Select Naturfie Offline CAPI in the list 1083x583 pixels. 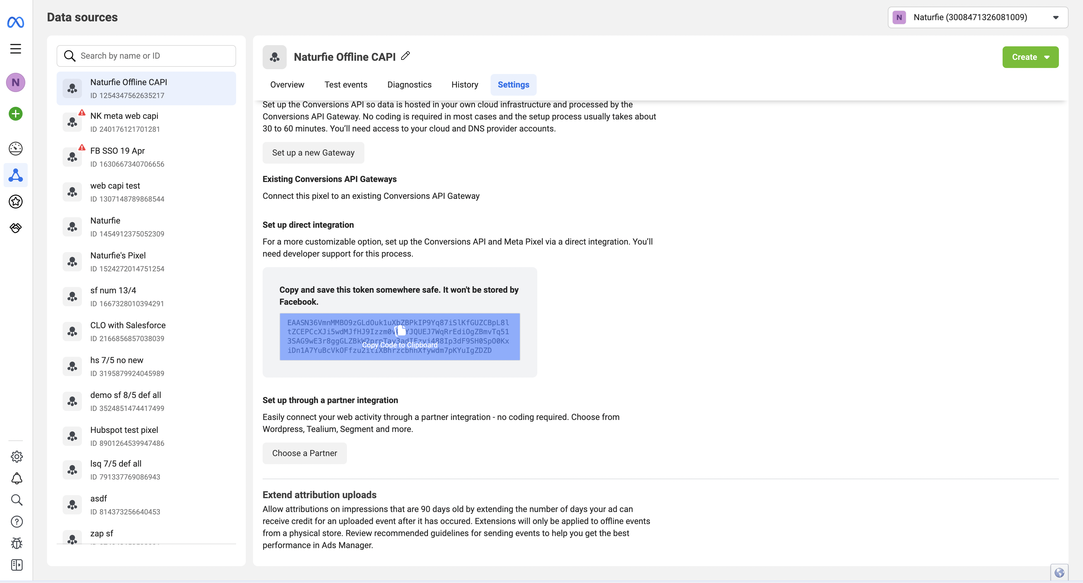click(146, 89)
